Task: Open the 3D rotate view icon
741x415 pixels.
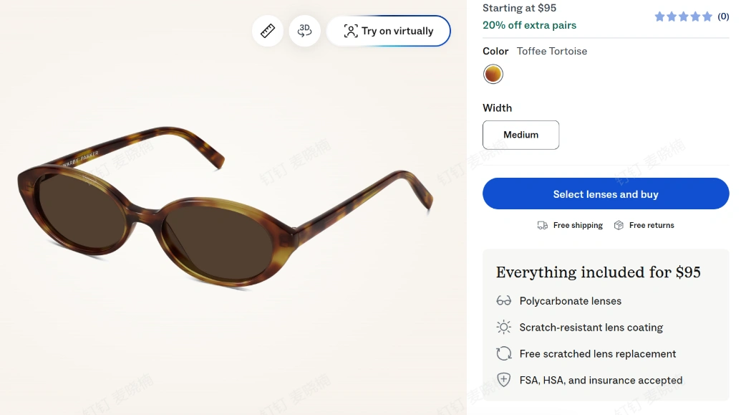Action: pyautogui.click(x=305, y=31)
